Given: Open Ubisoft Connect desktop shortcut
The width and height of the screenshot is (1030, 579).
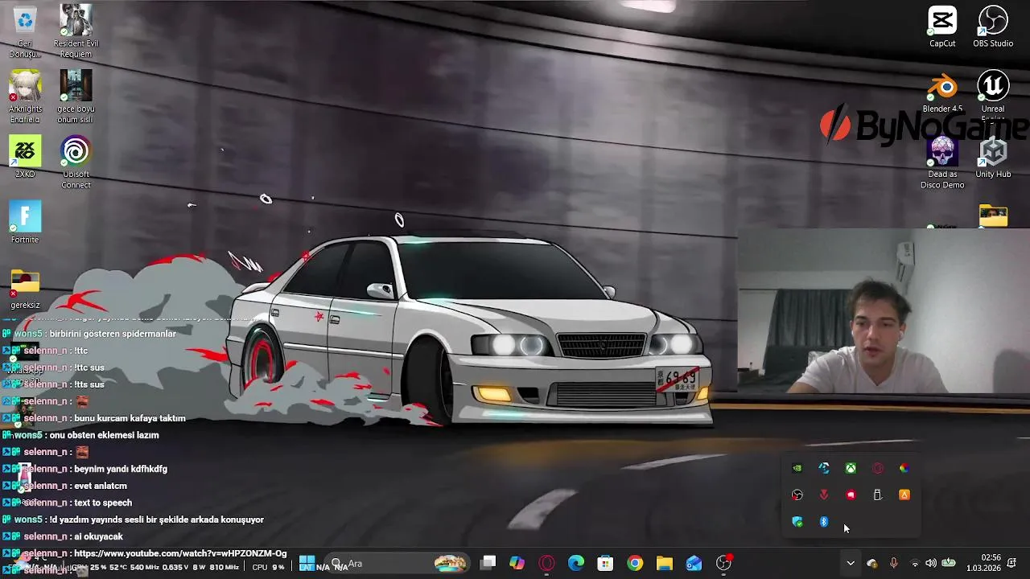Looking at the screenshot, I should [x=76, y=162].
